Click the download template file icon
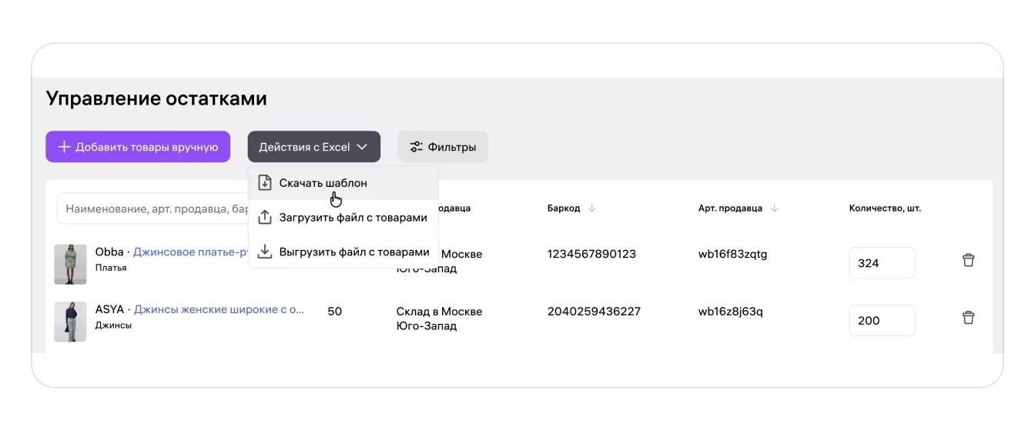Viewport: 1035px width, 430px height. pos(265,183)
